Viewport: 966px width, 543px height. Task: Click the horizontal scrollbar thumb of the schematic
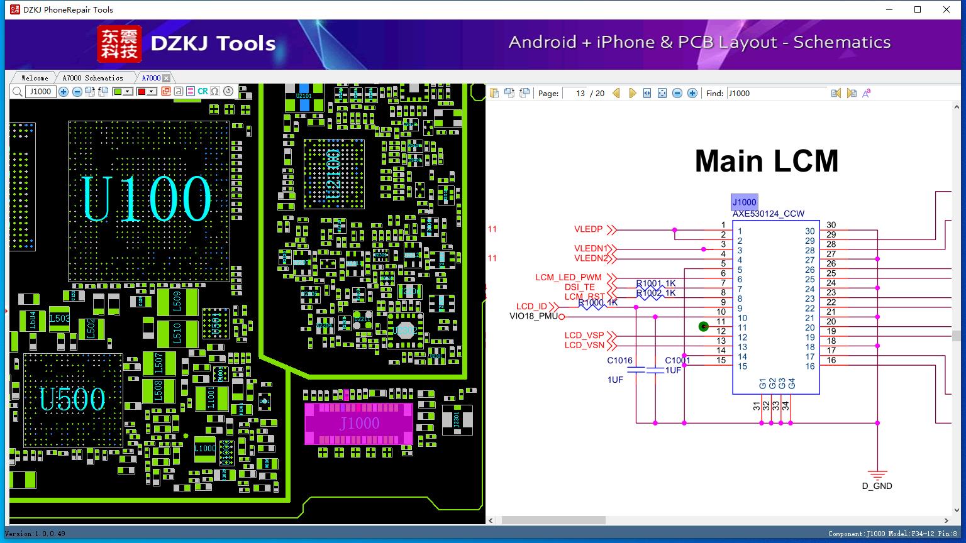pos(553,520)
